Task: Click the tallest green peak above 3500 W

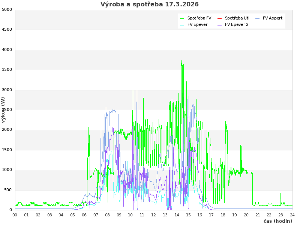Action: point(181,61)
